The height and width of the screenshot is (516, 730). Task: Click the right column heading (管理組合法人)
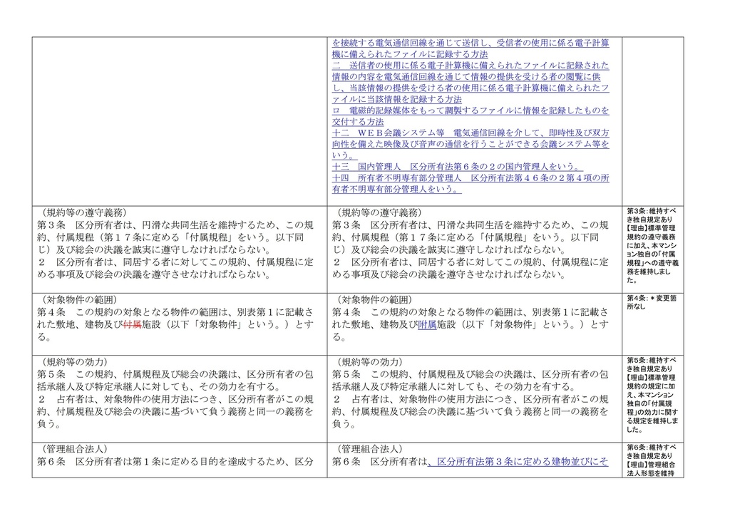(x=370, y=449)
